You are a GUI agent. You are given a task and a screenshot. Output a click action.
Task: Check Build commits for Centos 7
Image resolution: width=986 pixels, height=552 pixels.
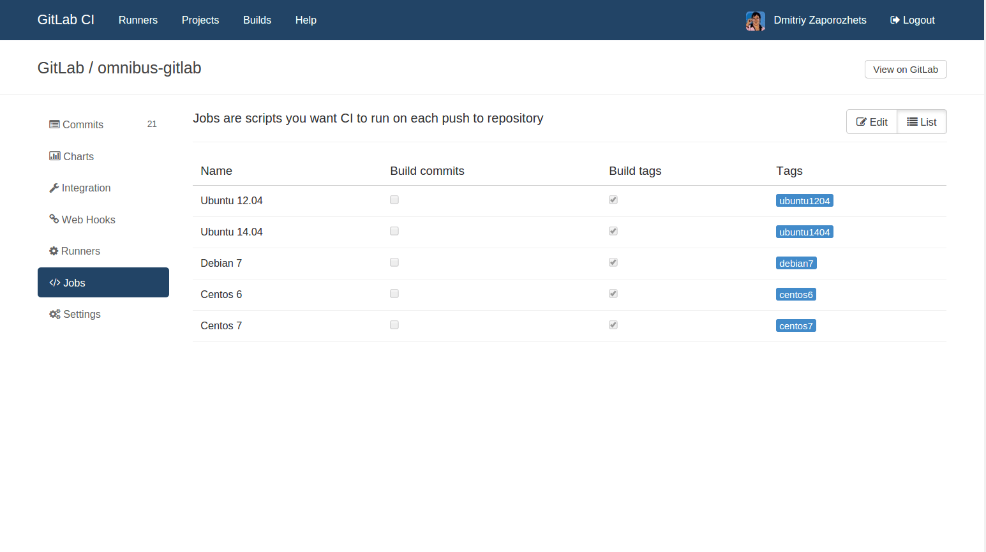click(394, 324)
